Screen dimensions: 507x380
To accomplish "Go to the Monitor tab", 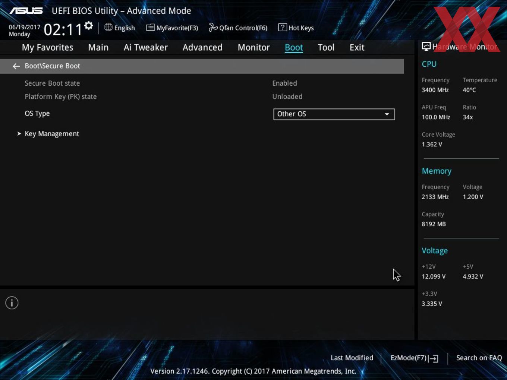I will [x=254, y=48].
